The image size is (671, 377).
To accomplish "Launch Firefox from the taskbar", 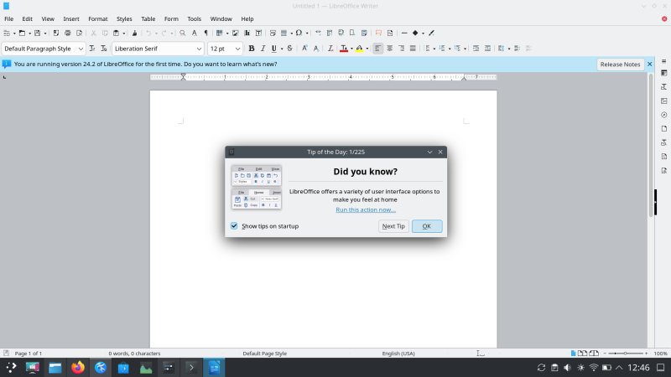I will point(78,367).
